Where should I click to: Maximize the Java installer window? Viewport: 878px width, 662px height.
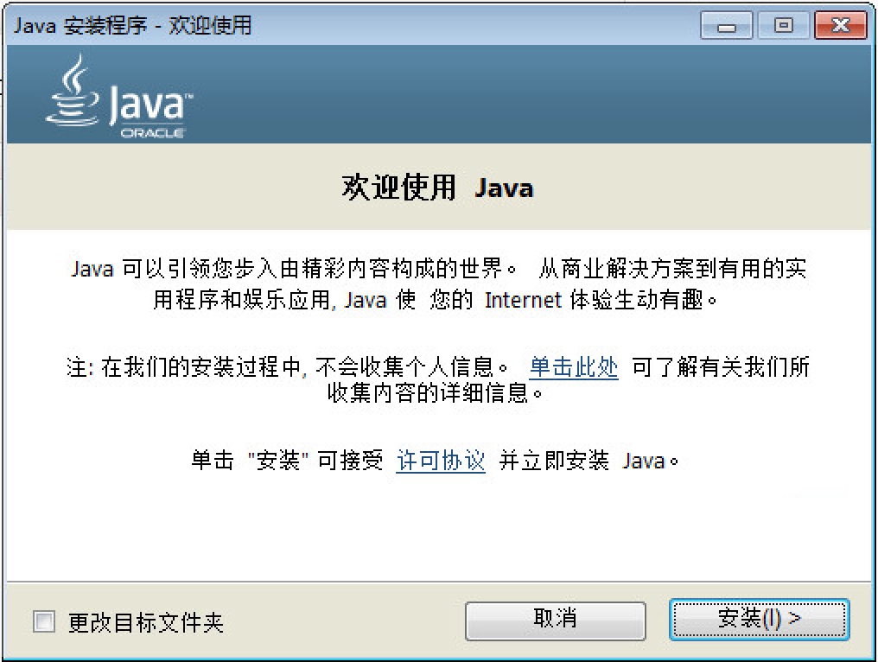click(783, 26)
